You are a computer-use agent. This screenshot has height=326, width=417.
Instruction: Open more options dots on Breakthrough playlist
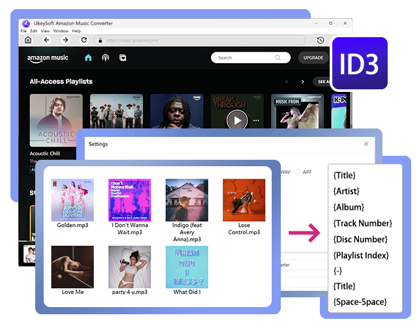coord(256,121)
